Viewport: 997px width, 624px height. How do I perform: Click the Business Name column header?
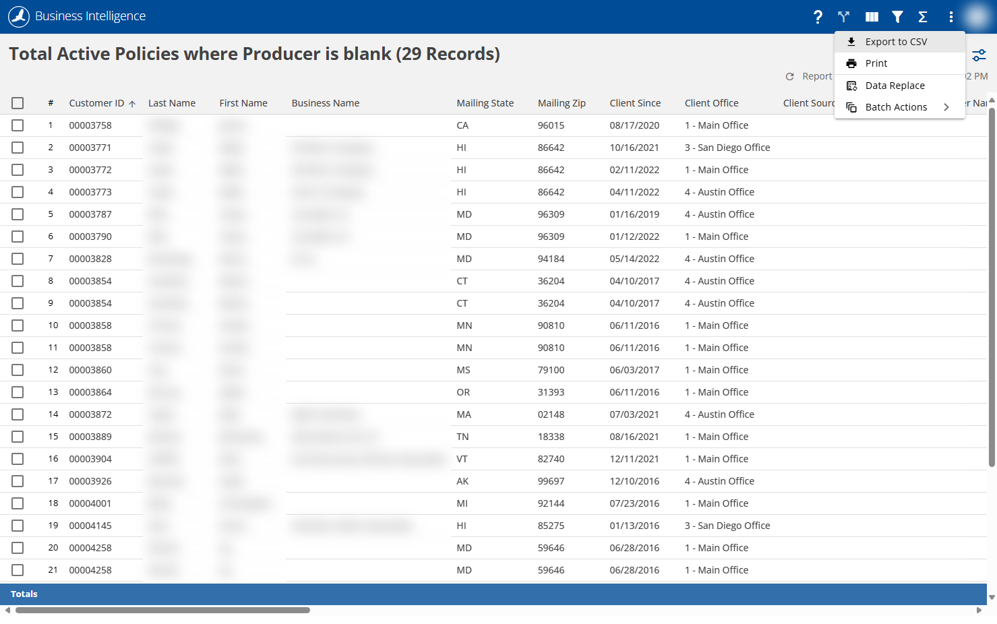326,103
